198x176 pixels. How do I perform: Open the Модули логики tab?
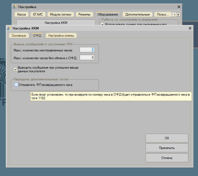click(x=60, y=14)
